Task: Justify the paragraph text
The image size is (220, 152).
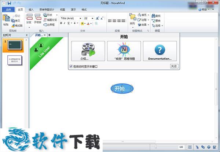Action: (x=123, y=21)
